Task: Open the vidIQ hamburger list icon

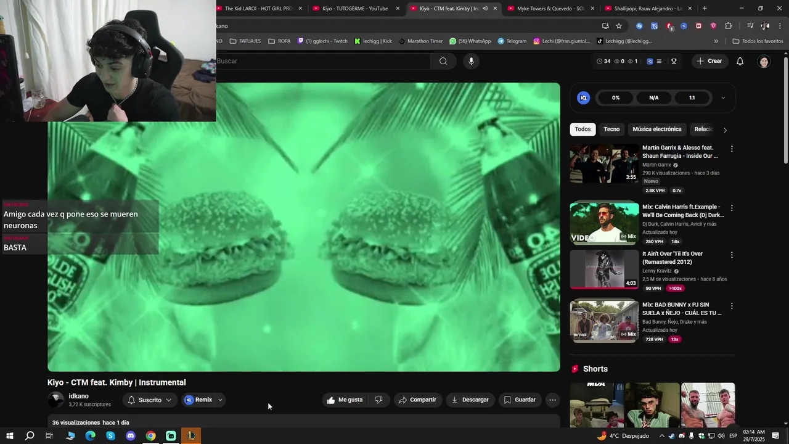Action: [659, 61]
